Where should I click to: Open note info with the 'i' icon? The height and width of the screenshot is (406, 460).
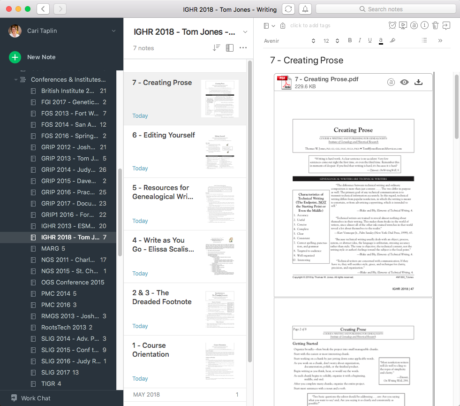(424, 25)
